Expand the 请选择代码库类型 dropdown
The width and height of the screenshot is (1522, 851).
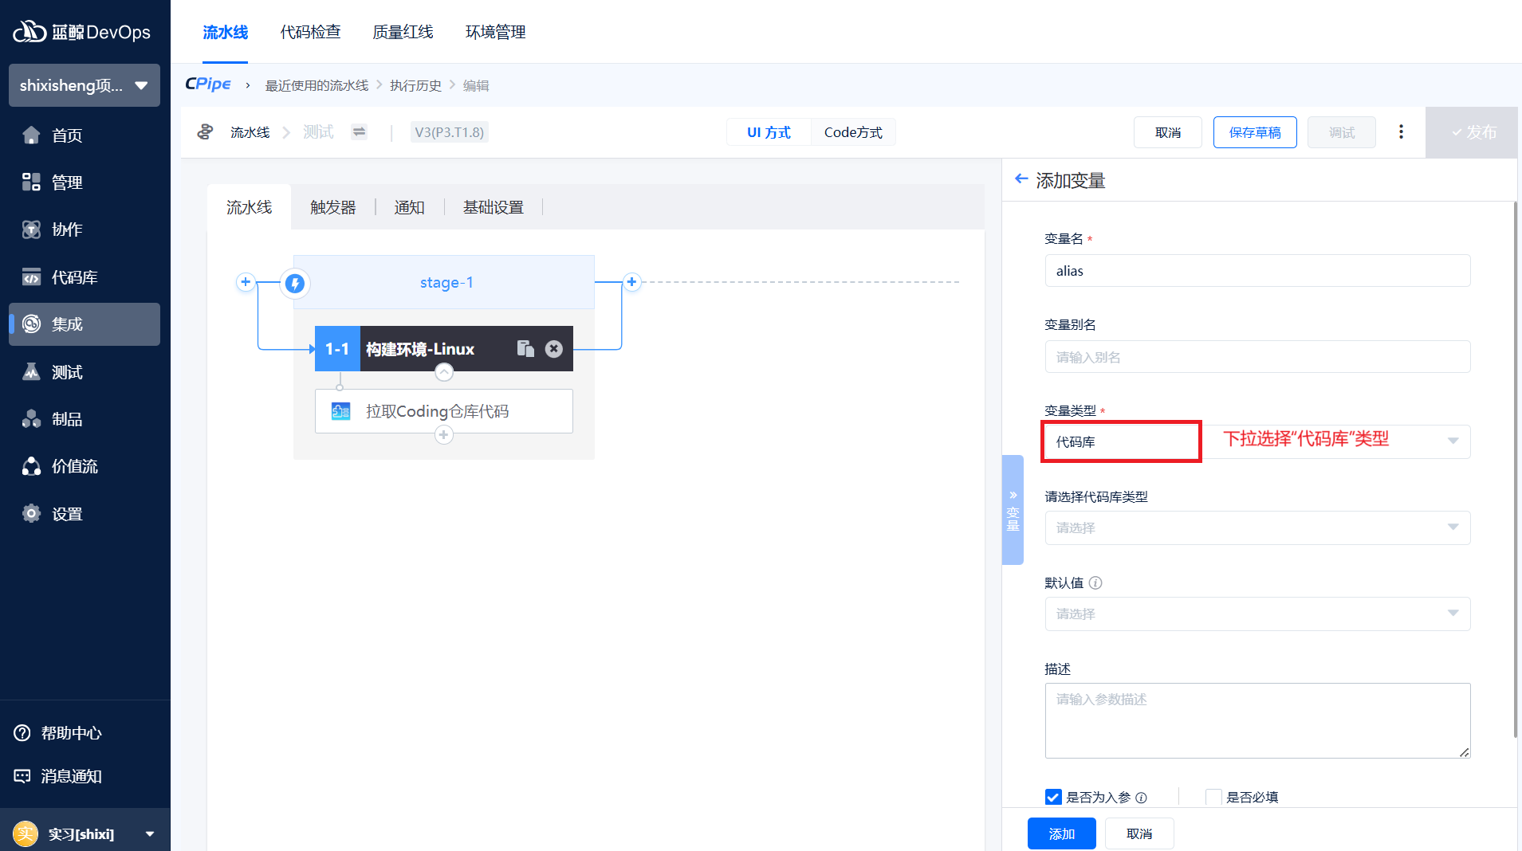(1257, 527)
